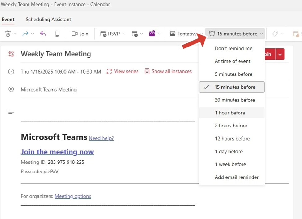Click the Microsoft Teams Meeting location text
302x219 pixels.
(49, 90)
